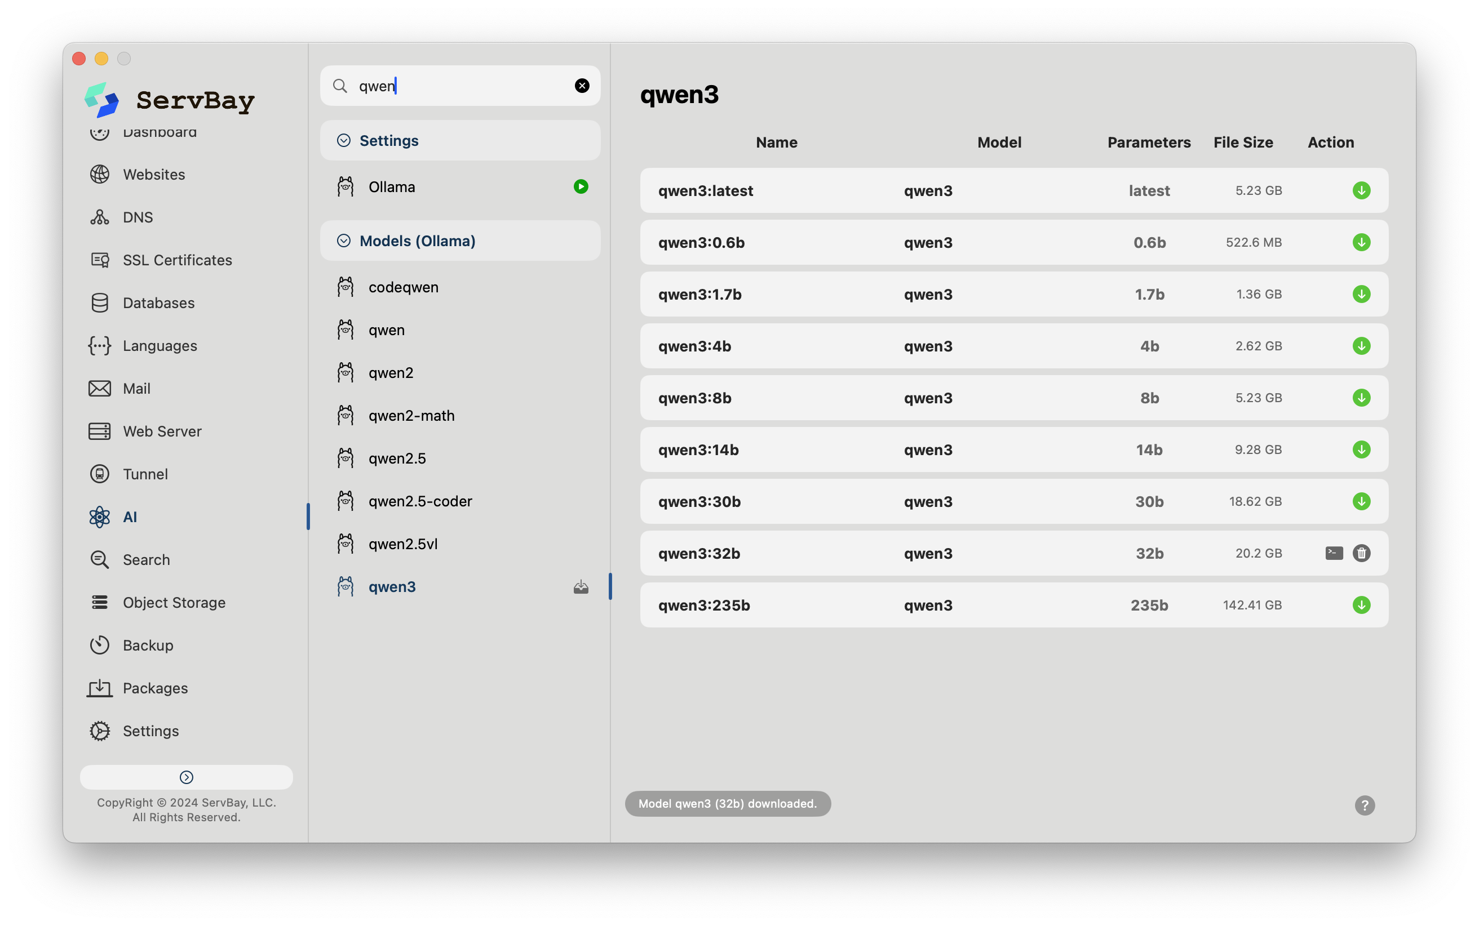Click the help question mark icon
Screen dimensions: 1479x926
click(1364, 805)
